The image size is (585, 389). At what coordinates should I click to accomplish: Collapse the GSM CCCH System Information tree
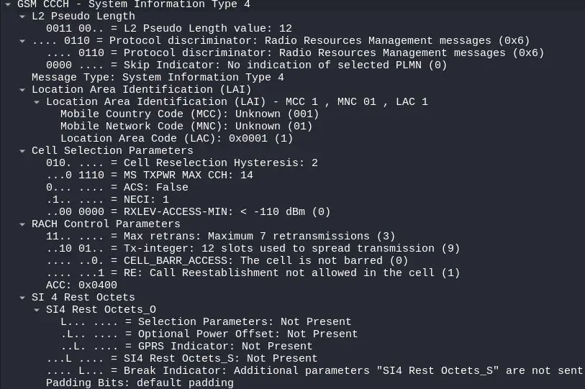coord(7,4)
